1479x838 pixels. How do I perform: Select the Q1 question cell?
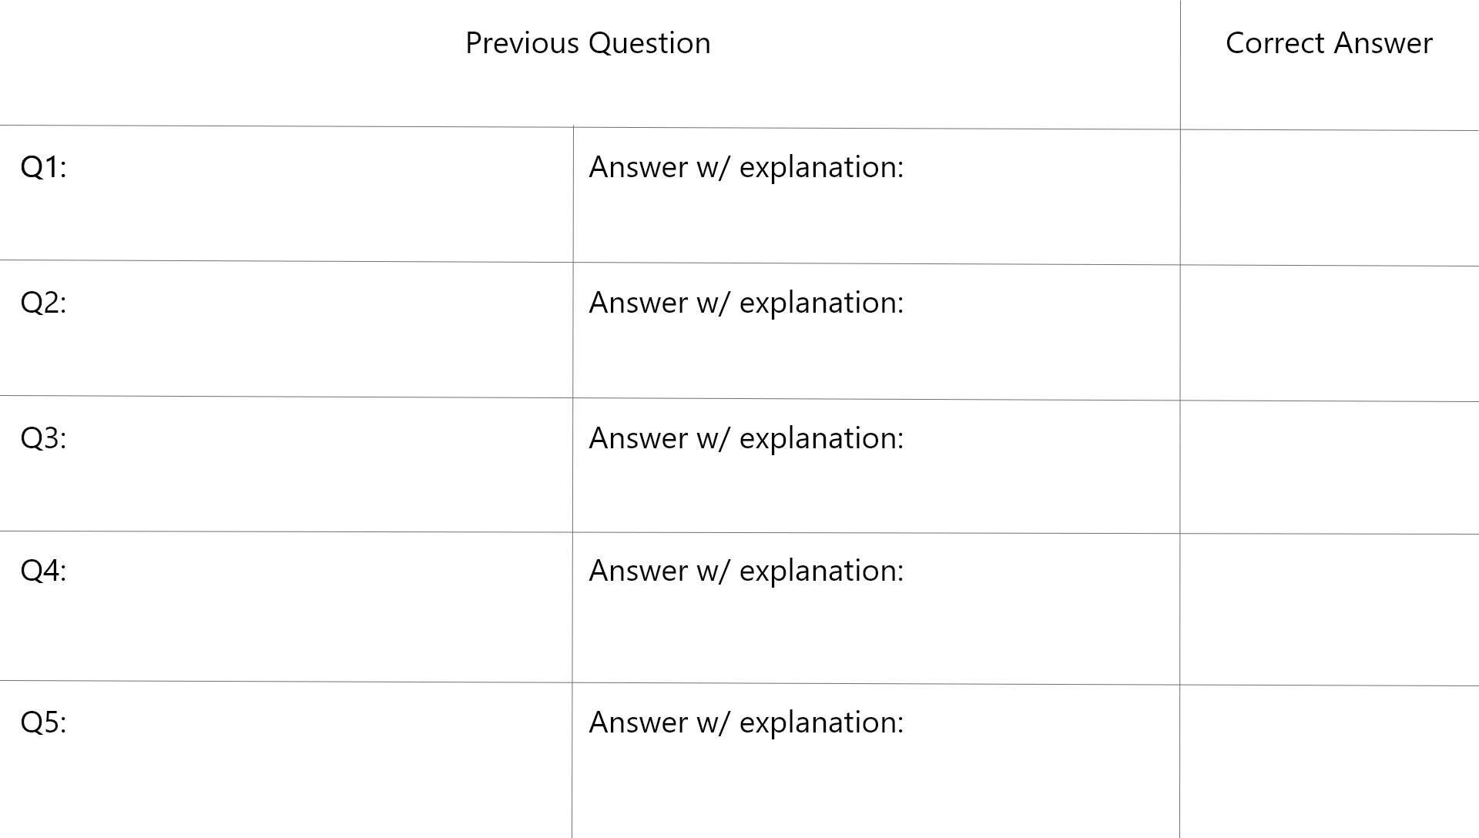click(287, 193)
